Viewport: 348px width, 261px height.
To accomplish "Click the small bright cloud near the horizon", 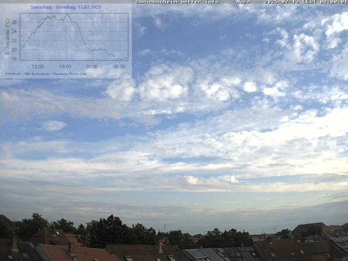I will [x=234, y=179].
